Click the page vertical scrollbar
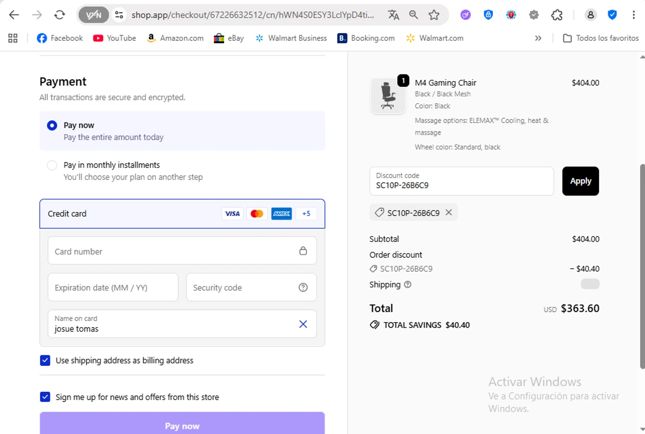Screen dimensions: 645x434 coord(642,266)
